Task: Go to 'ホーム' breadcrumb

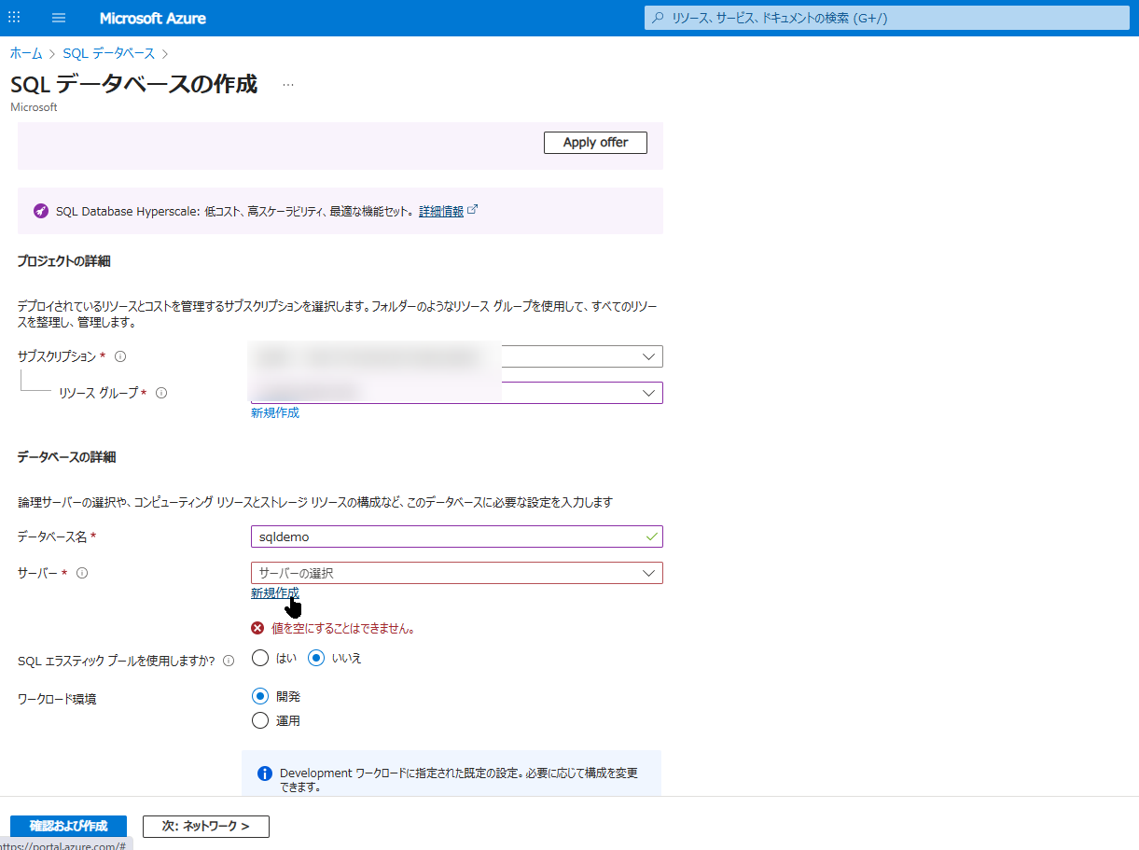Action: (26, 53)
